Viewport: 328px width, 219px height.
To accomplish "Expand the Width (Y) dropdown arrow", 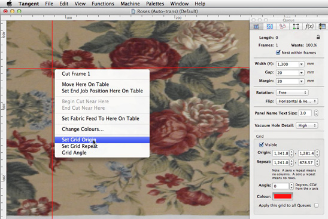I will click(x=301, y=64).
